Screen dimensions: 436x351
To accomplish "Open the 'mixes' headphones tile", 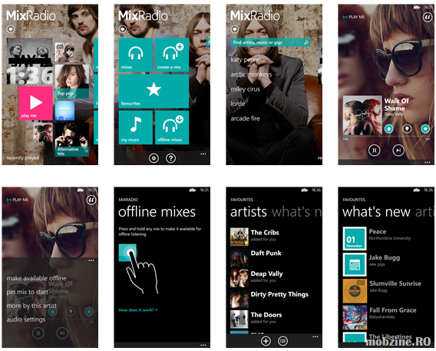I will (x=136, y=55).
